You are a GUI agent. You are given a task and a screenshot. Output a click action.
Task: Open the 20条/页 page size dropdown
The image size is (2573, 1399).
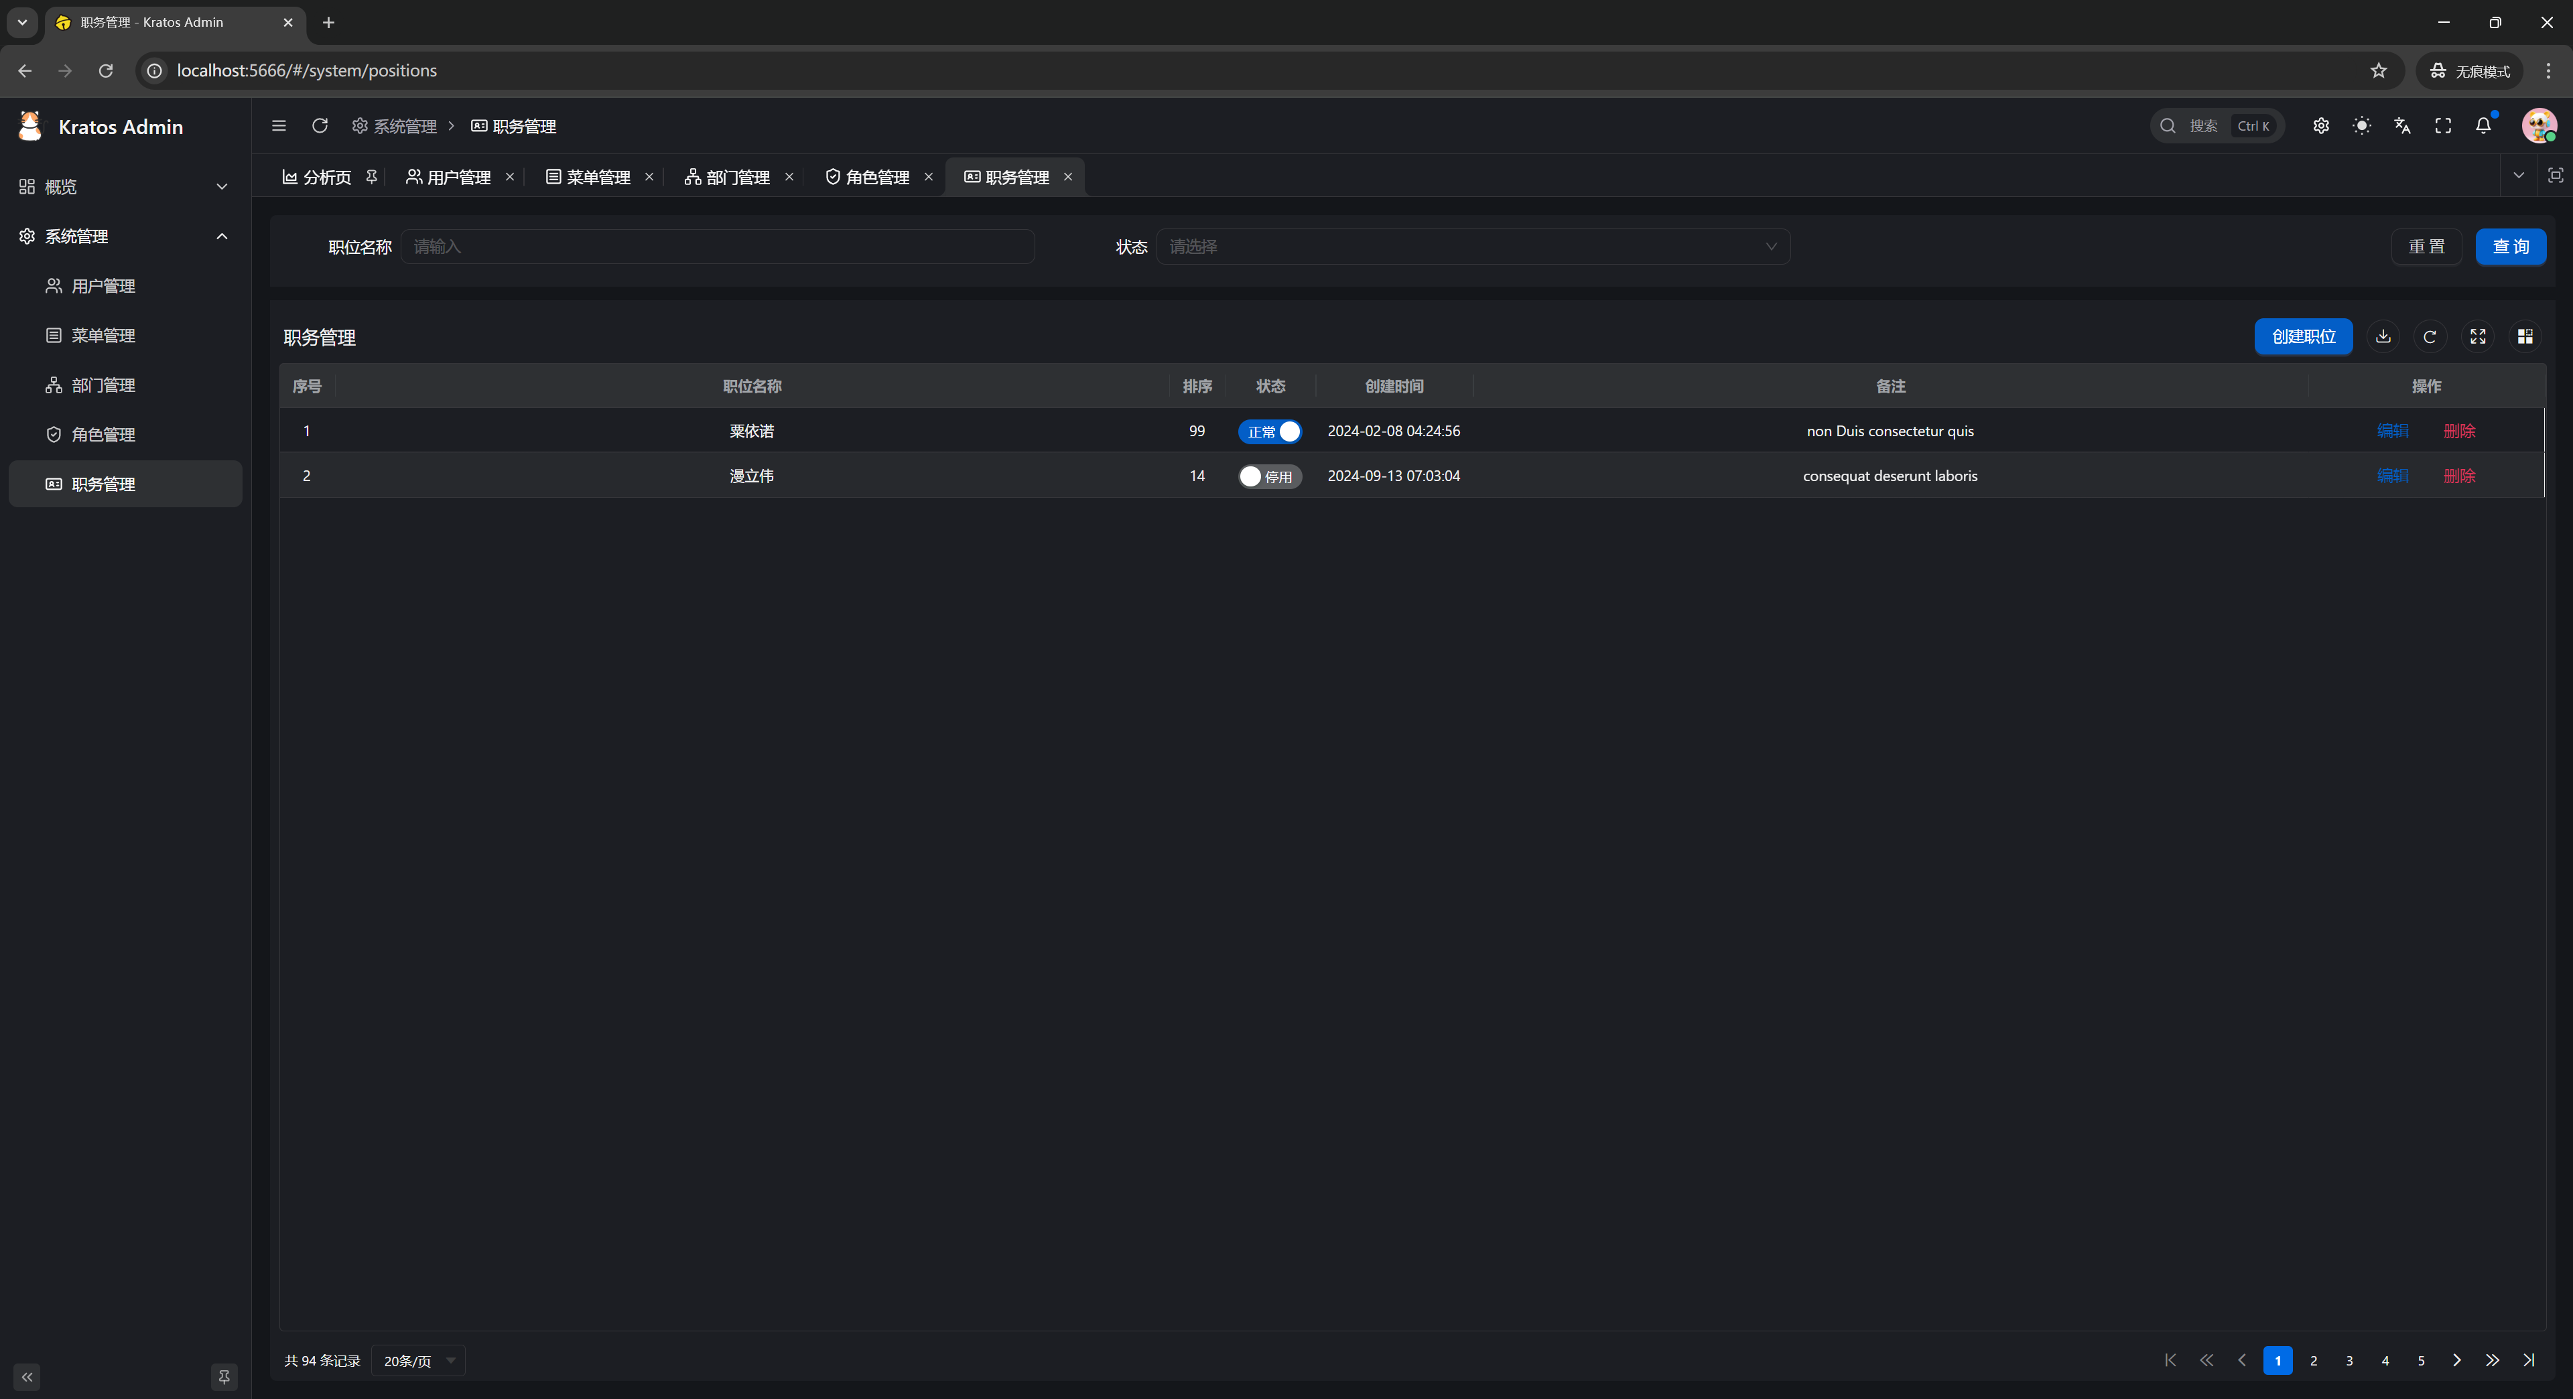click(x=417, y=1361)
